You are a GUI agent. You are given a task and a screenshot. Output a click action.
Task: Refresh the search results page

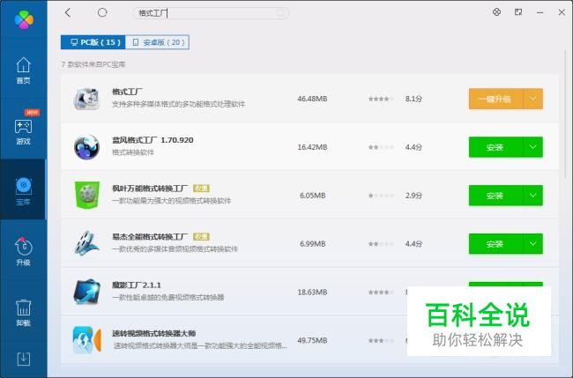pyautogui.click(x=102, y=13)
